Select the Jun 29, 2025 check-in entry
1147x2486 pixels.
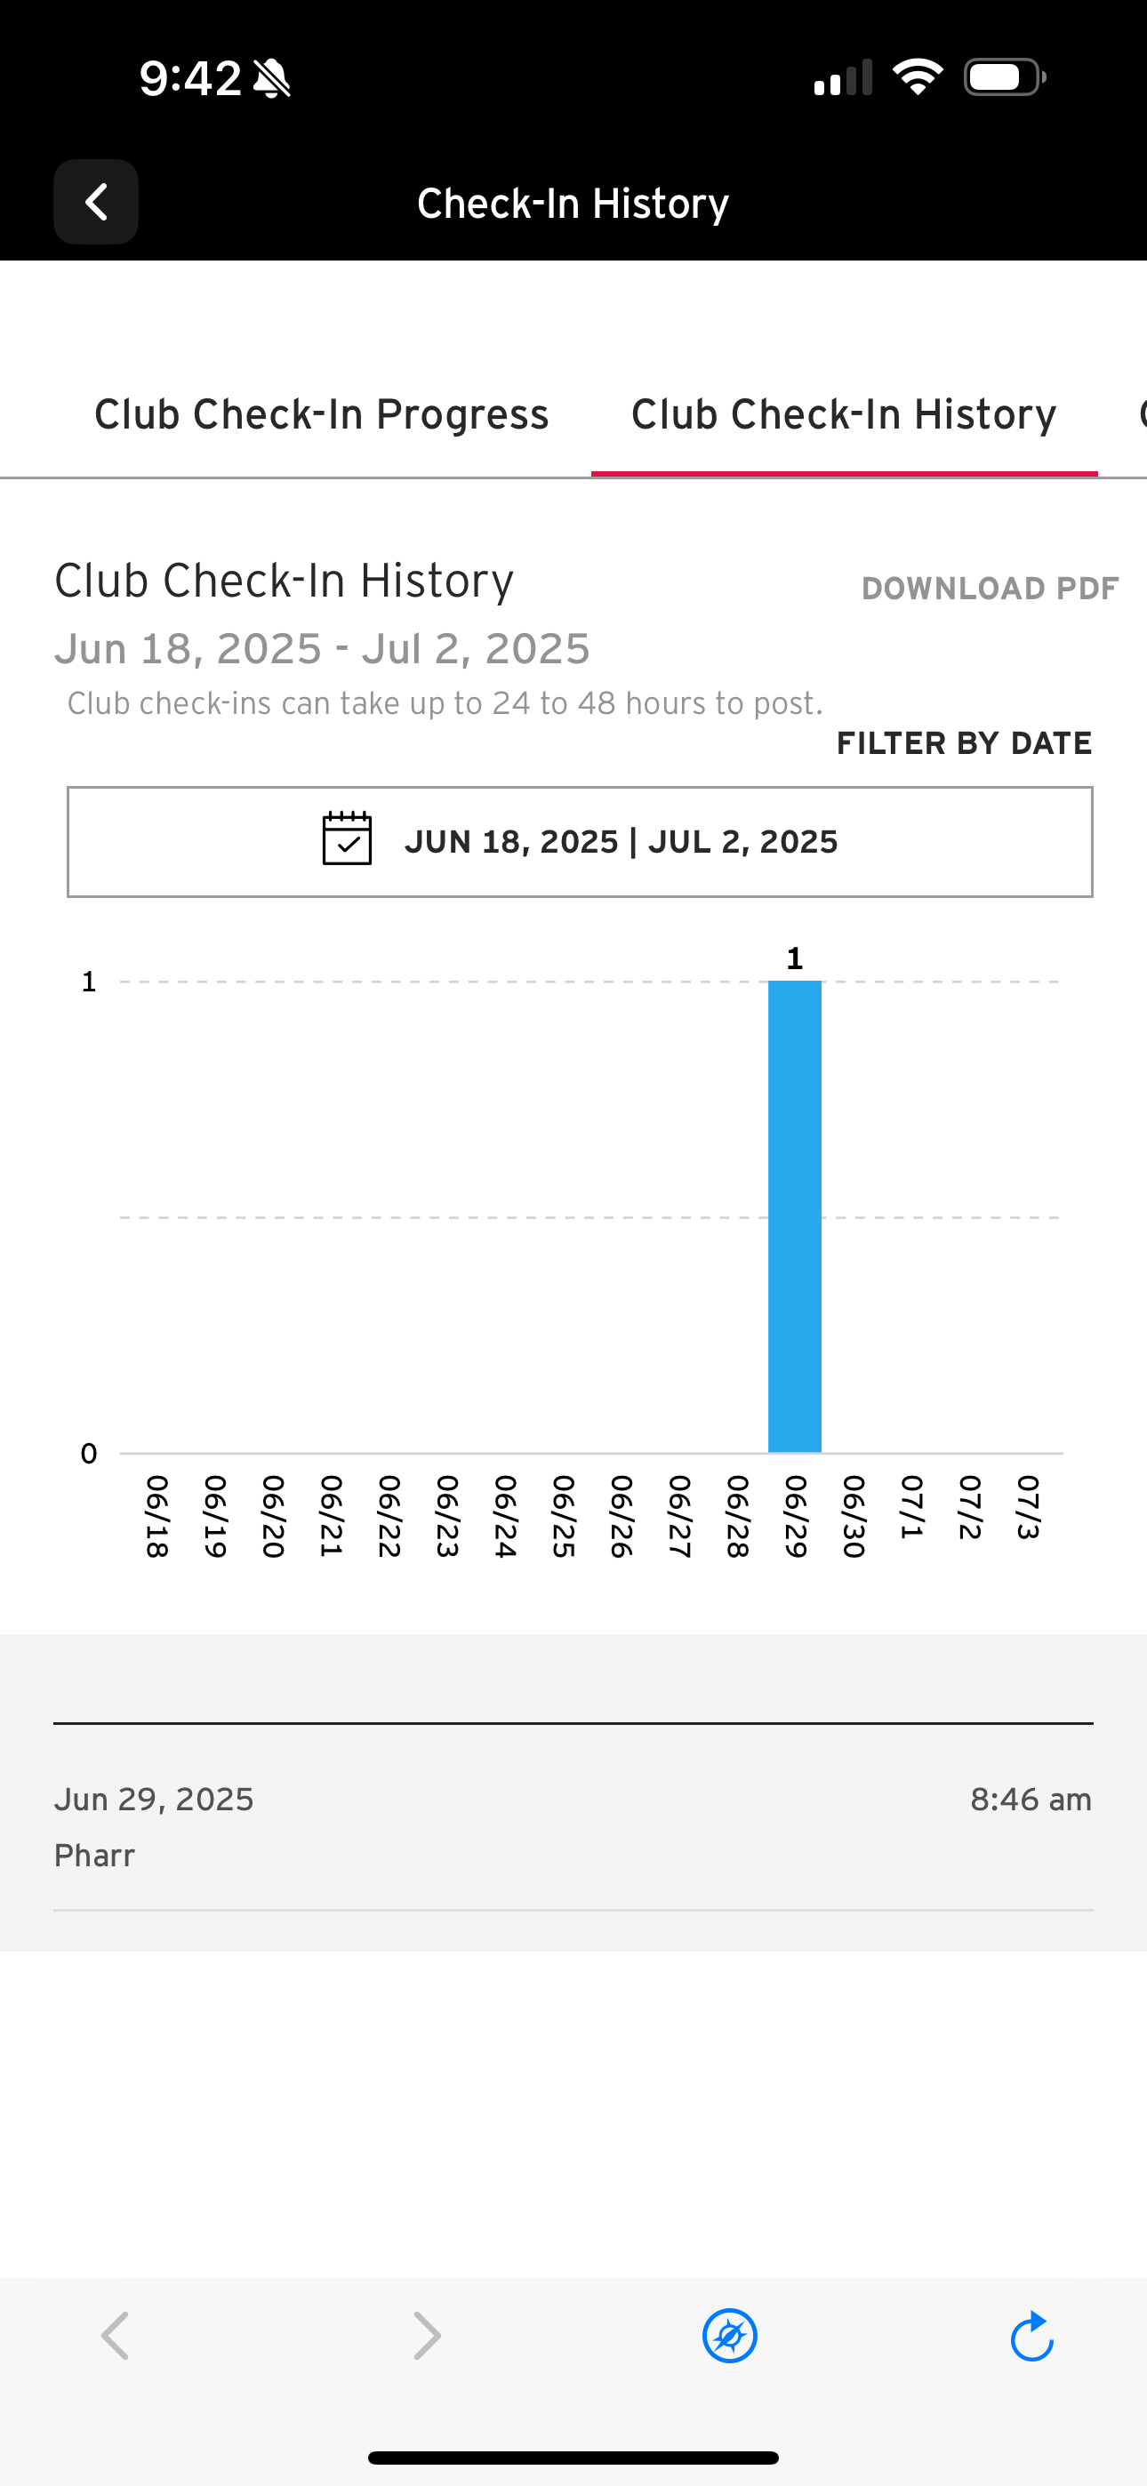pyautogui.click(x=573, y=1826)
